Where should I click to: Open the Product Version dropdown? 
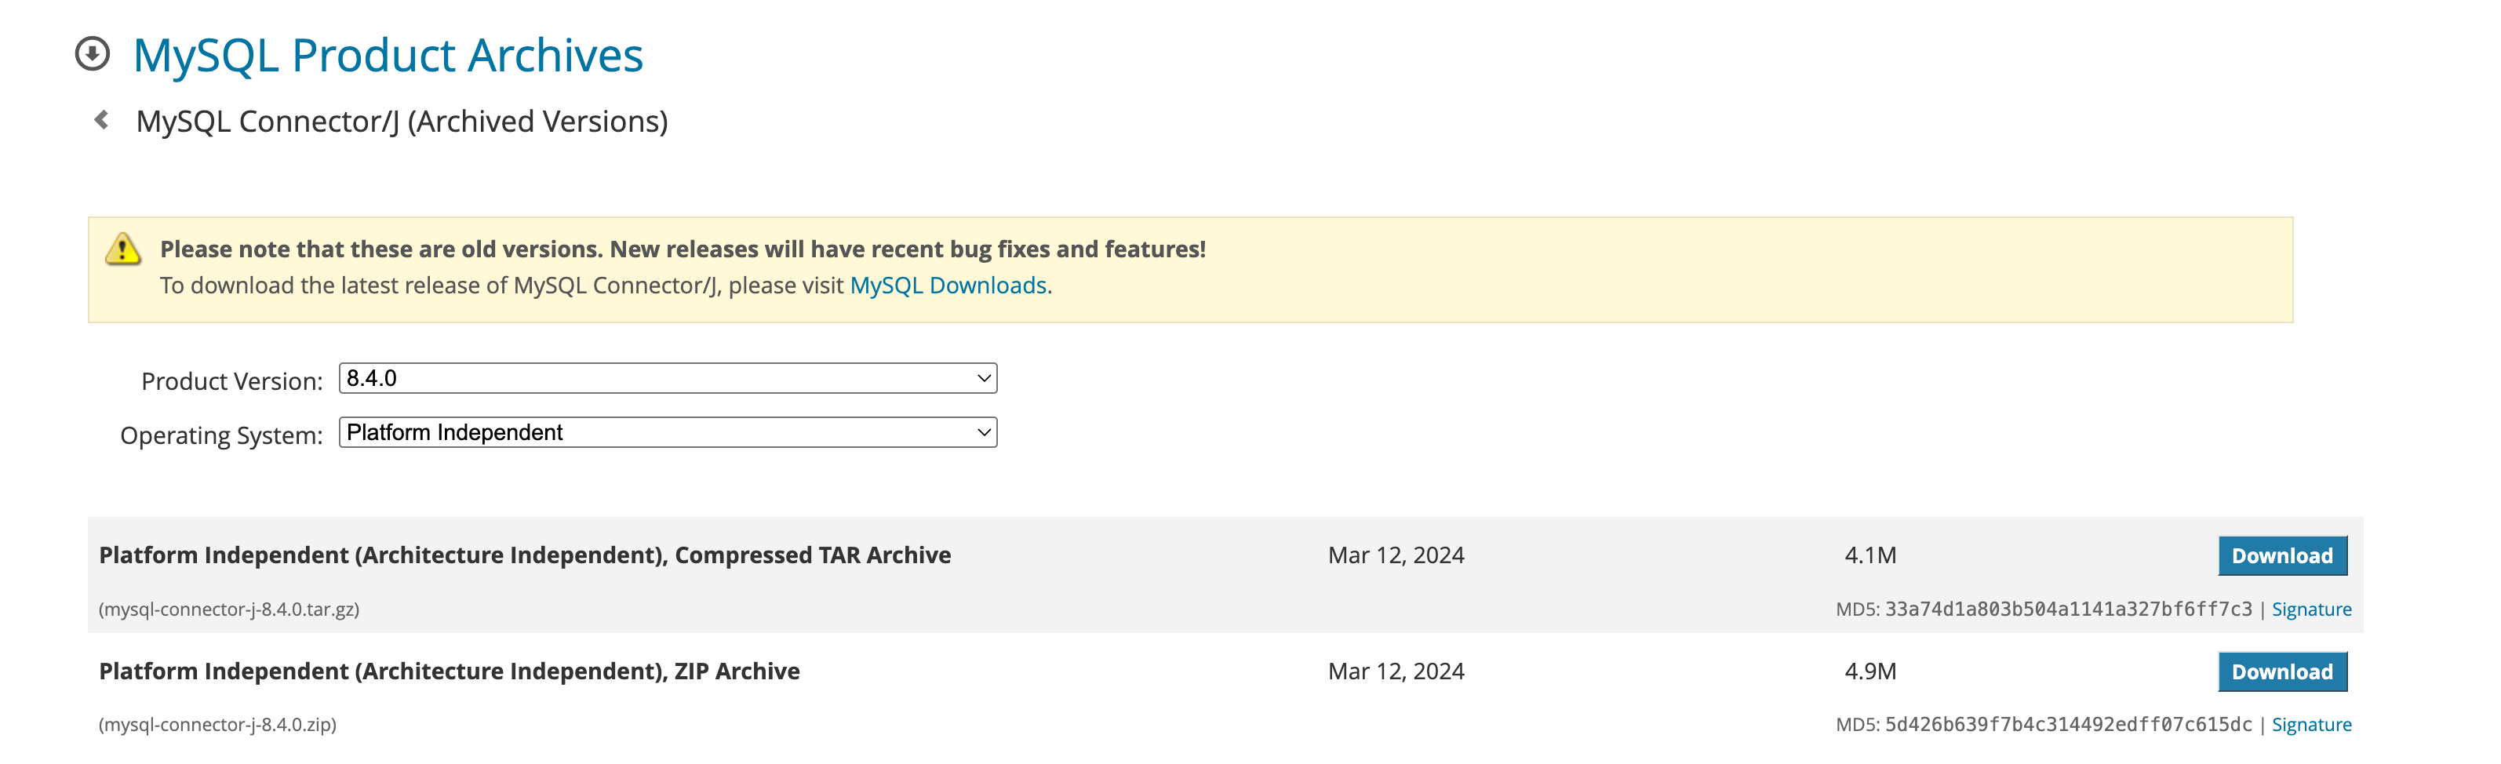[x=667, y=379]
